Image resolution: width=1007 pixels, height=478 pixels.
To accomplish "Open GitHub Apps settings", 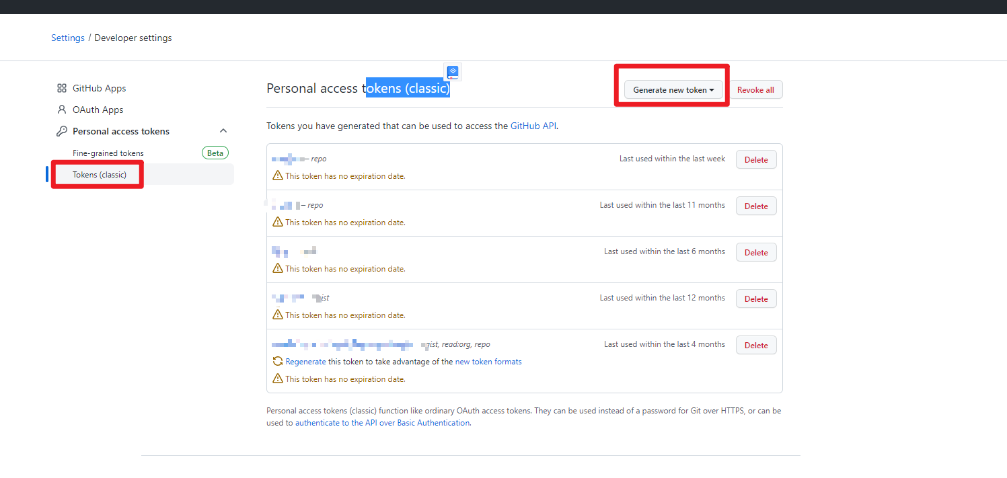I will [x=99, y=88].
